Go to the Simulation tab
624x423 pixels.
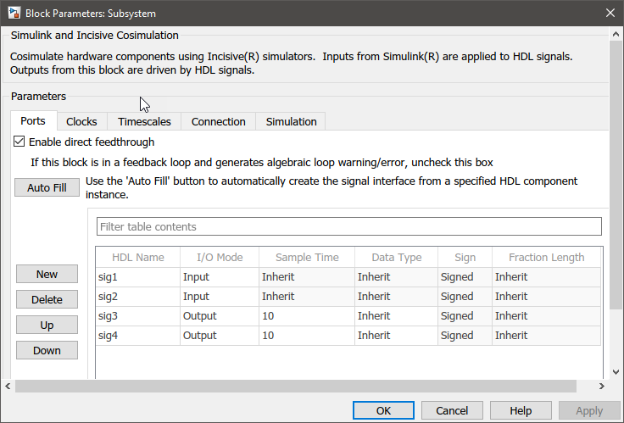click(x=291, y=121)
